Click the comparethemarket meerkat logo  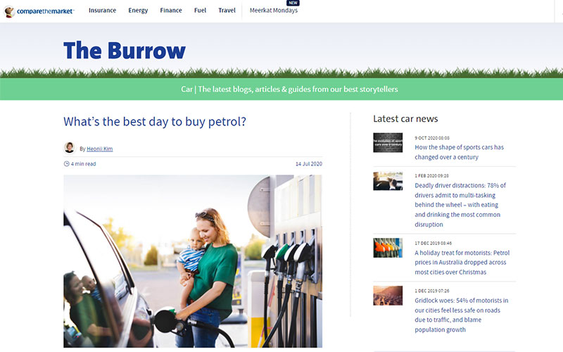point(39,11)
